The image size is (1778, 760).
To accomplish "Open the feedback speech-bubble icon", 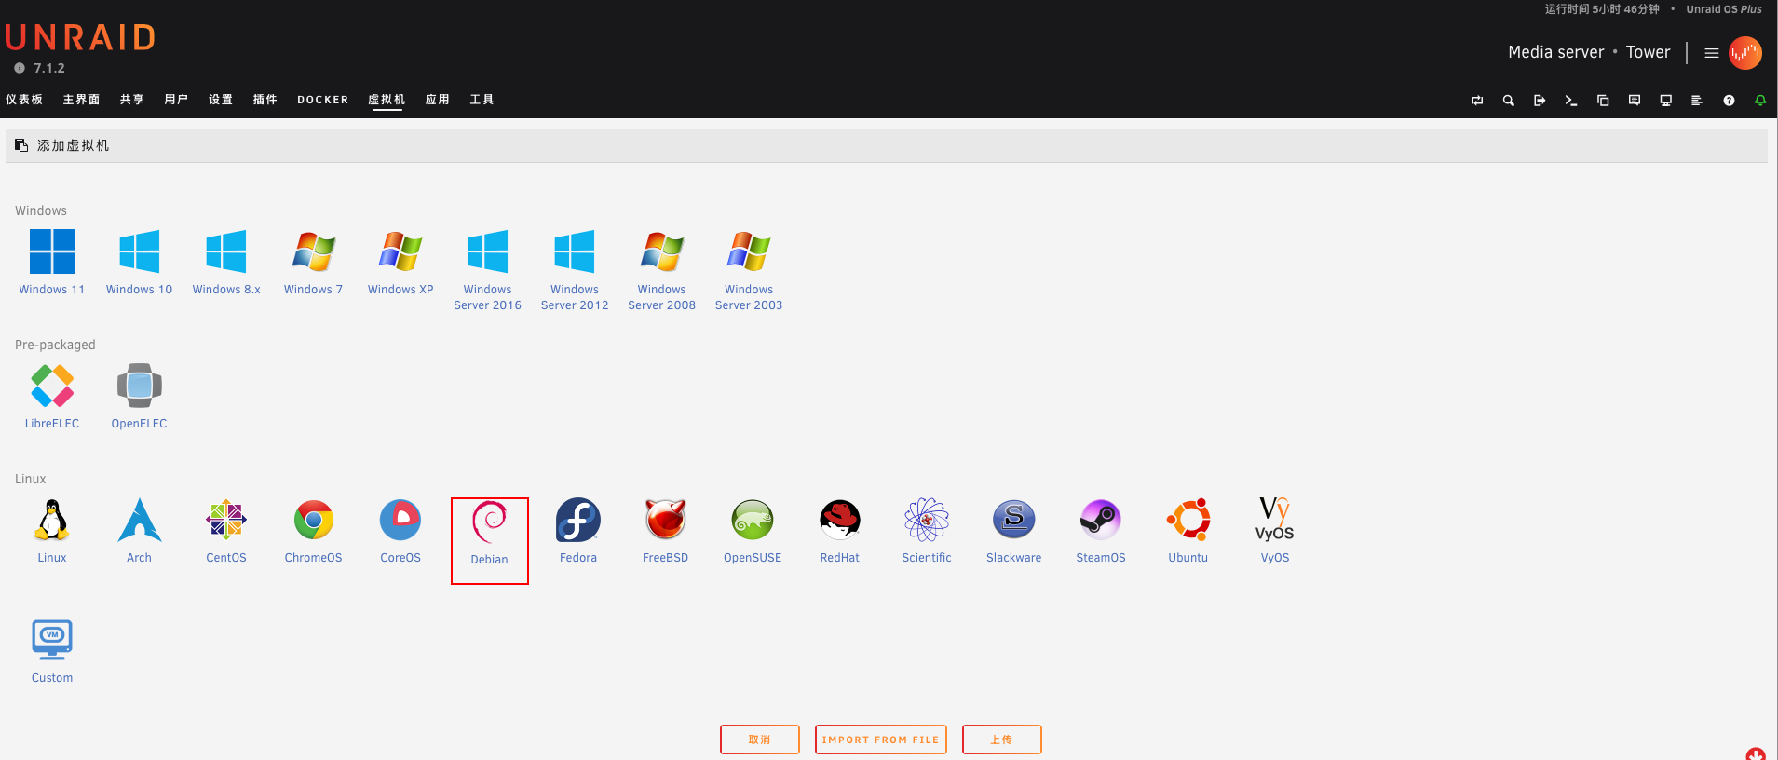I will [1635, 101].
